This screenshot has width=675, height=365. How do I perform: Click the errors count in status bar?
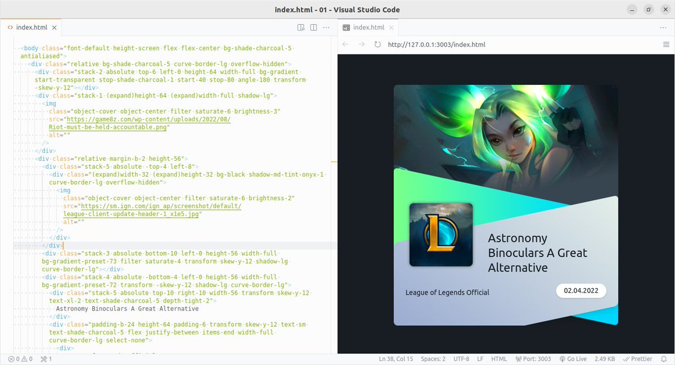point(14,359)
